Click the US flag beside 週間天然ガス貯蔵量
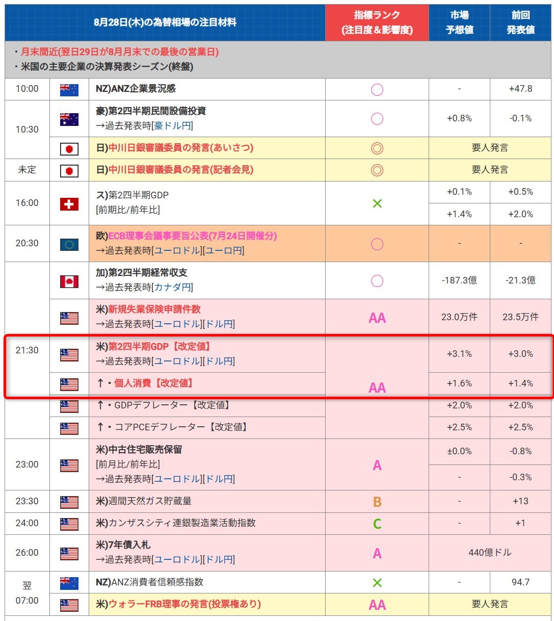 69,502
